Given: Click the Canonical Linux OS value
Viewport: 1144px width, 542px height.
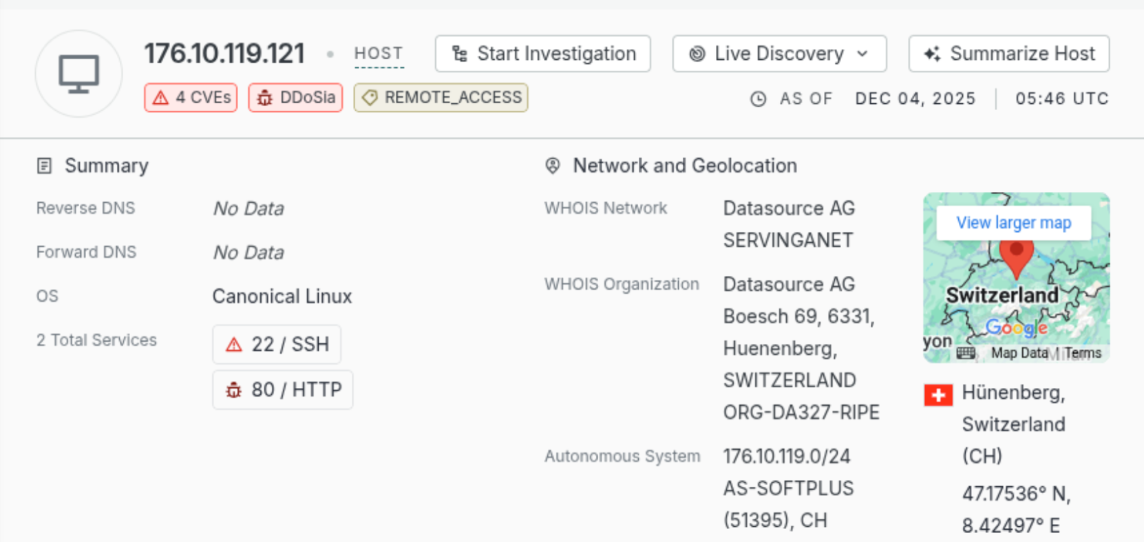Looking at the screenshot, I should (x=282, y=296).
